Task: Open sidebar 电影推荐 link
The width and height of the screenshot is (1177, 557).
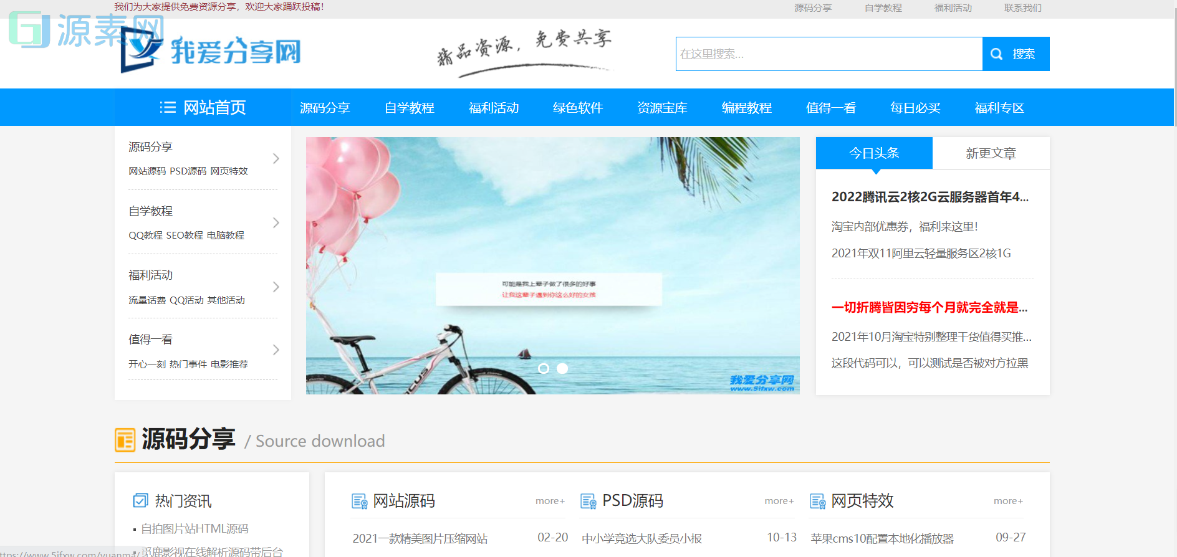Action: point(229,364)
